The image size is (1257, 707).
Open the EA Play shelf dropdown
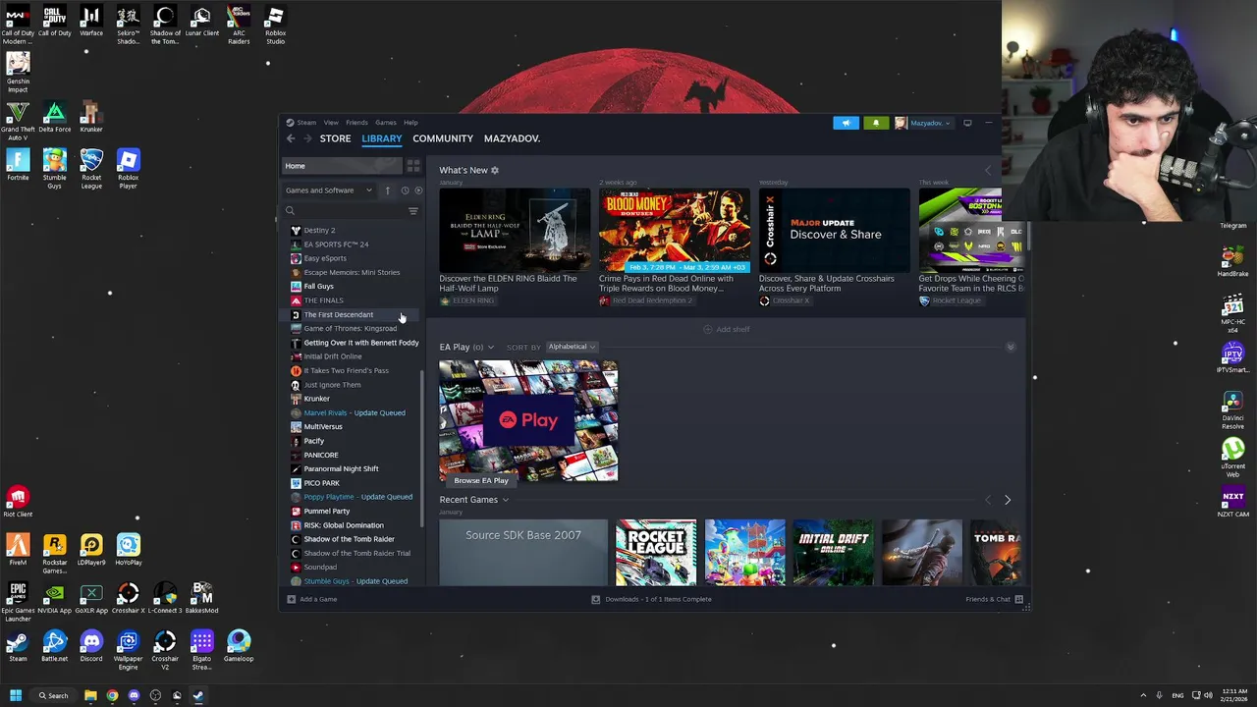click(x=491, y=347)
